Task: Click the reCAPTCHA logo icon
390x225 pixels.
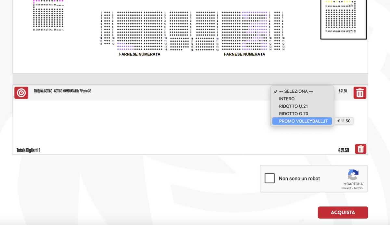Action: 353,175
